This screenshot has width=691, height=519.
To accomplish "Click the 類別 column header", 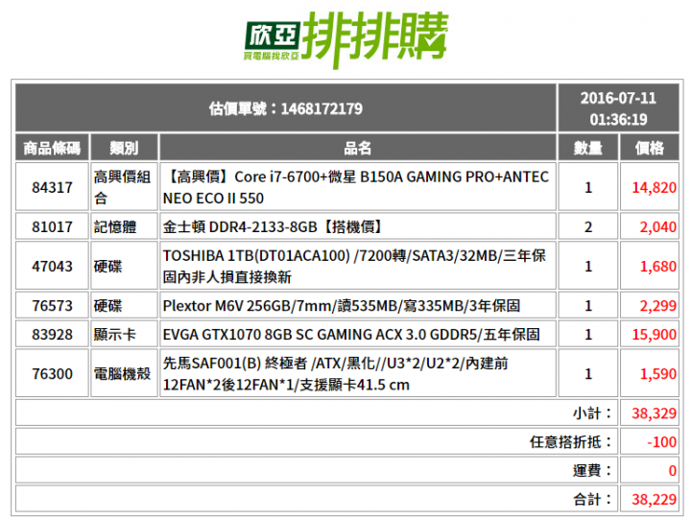I will coord(124,148).
